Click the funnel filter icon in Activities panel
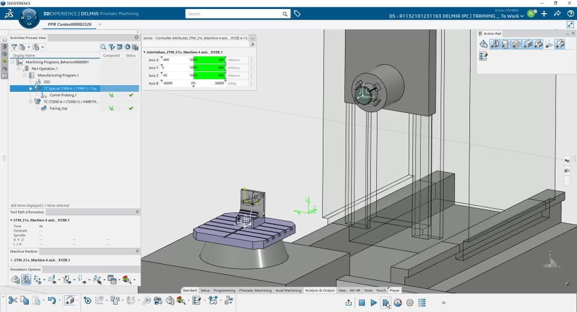 (x=14, y=47)
